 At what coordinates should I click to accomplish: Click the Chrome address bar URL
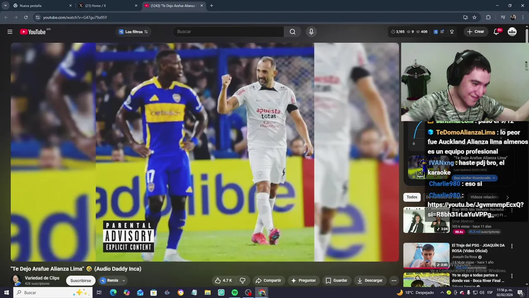coord(75,17)
